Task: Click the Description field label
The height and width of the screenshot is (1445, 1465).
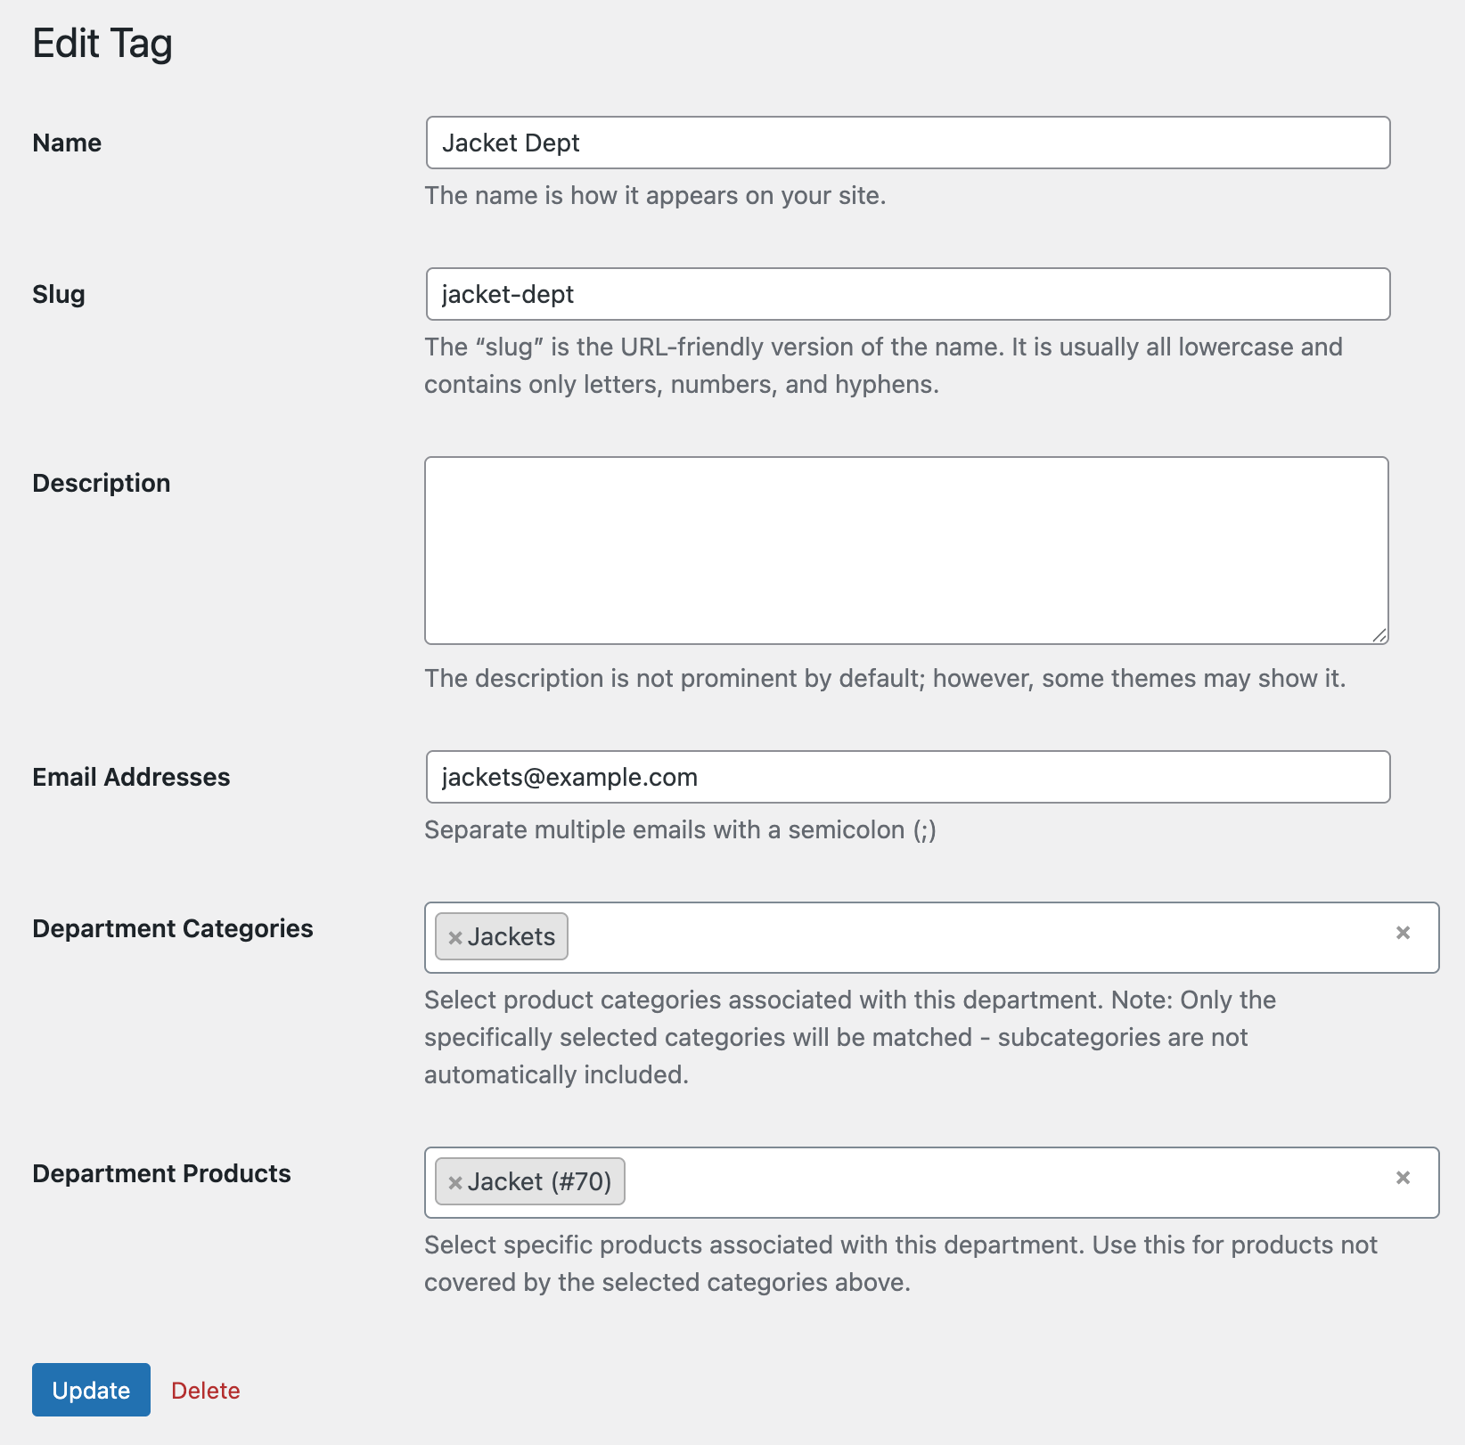Action: tap(101, 483)
